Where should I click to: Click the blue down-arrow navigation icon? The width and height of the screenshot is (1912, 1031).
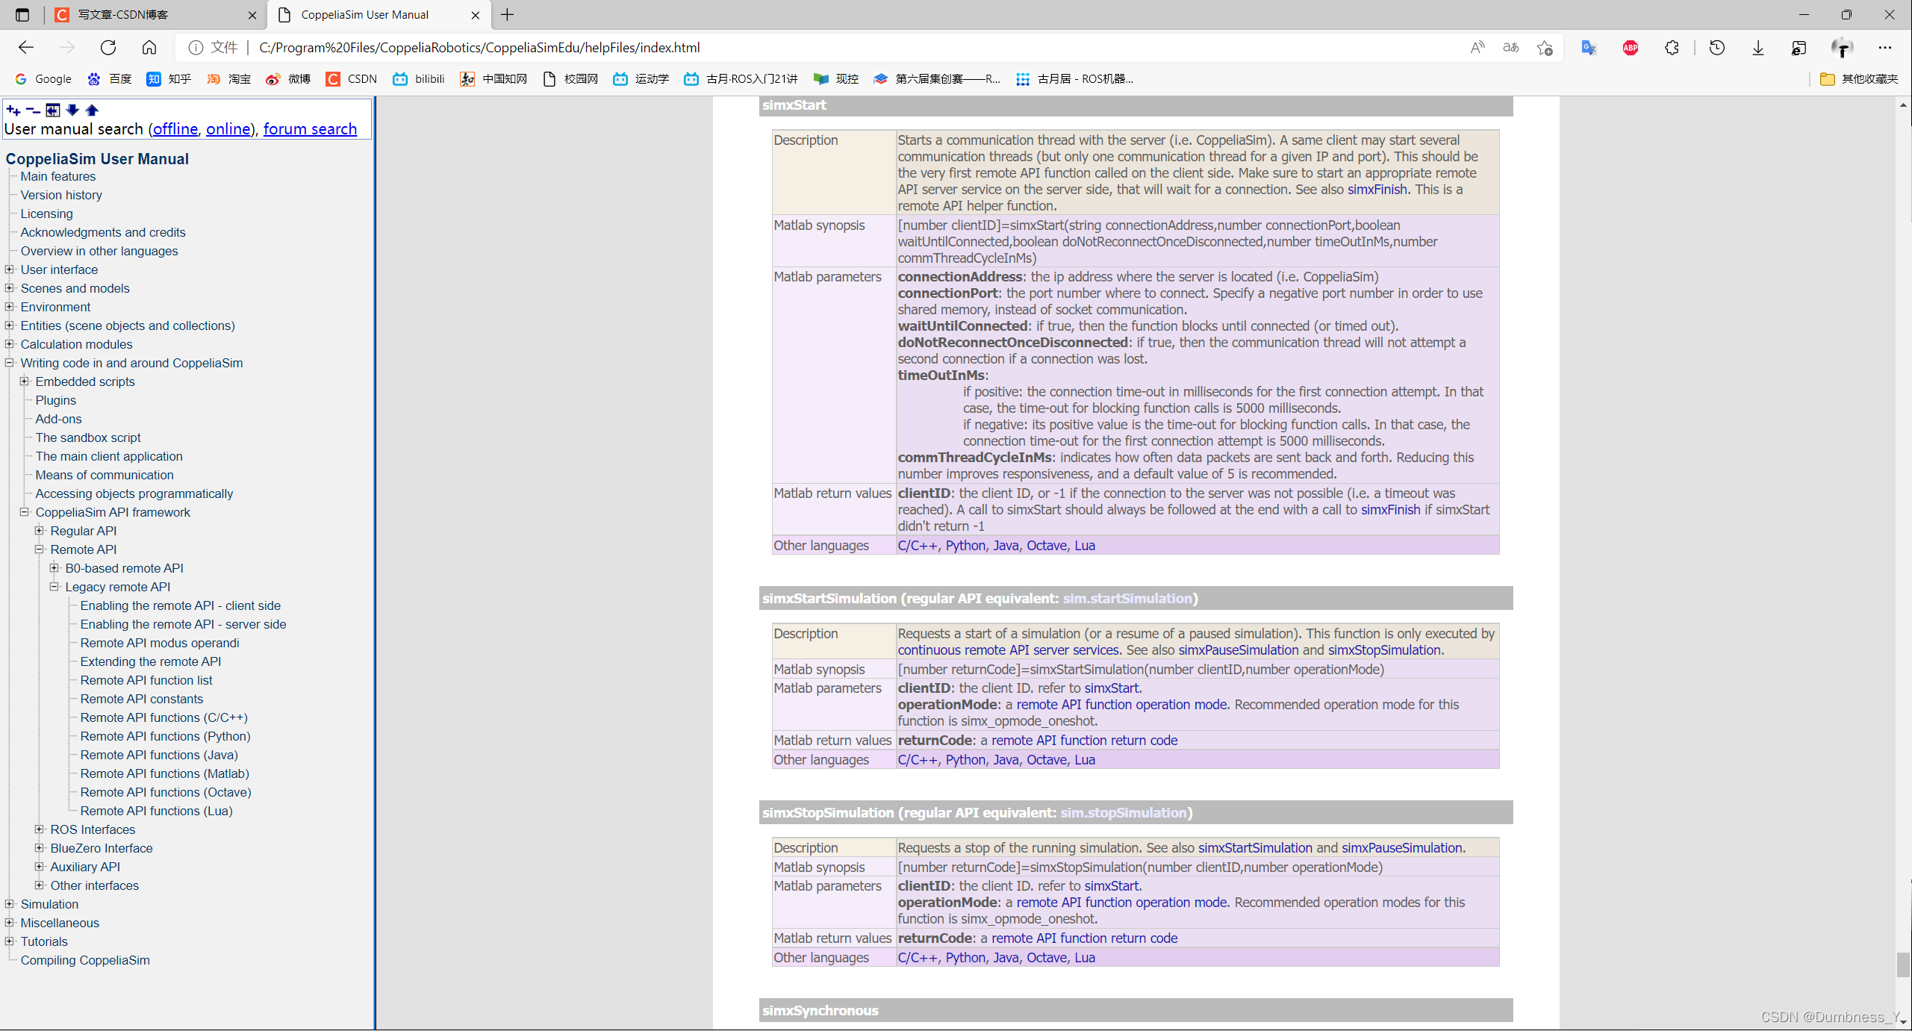click(72, 110)
